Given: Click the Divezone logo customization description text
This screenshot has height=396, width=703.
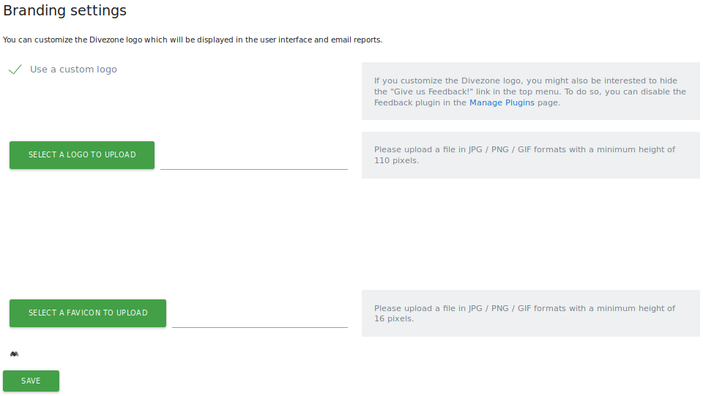Looking at the screenshot, I should pos(193,40).
